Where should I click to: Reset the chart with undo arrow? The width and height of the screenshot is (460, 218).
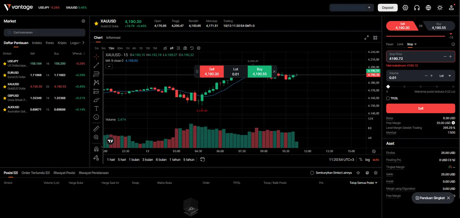(192, 48)
